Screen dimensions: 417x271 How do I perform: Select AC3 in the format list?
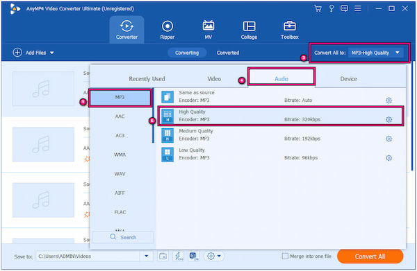click(120, 136)
